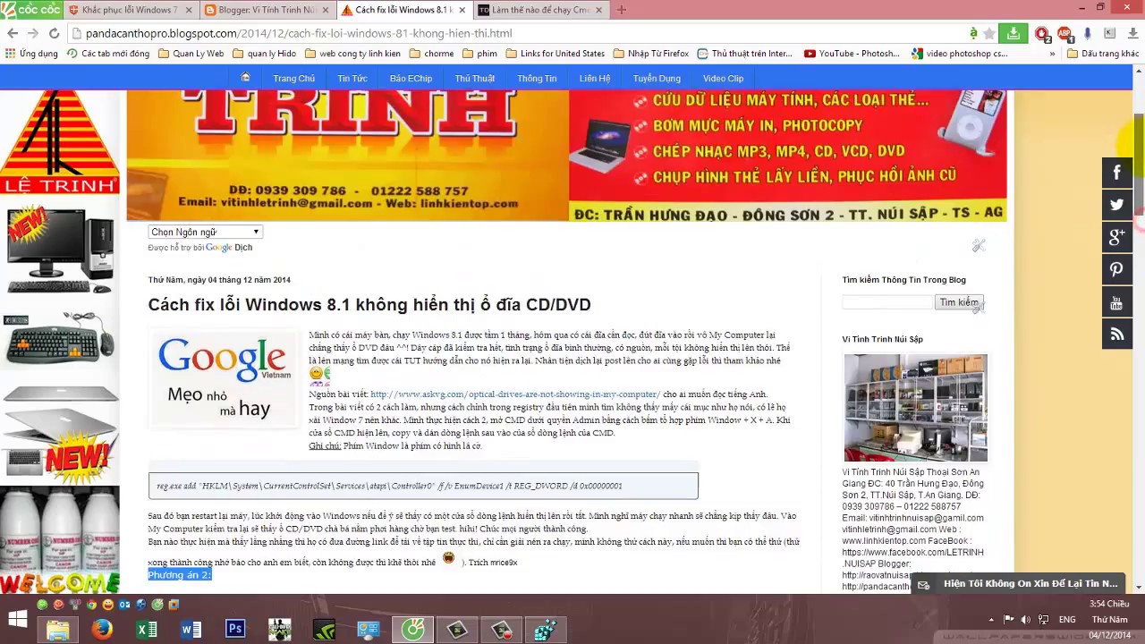Click the Tìm kiếm search button
This screenshot has height=644, width=1145.
pos(958,302)
